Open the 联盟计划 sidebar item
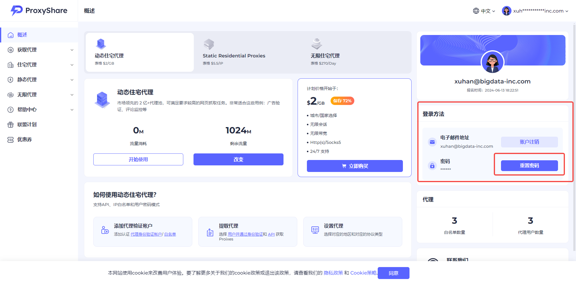This screenshot has height=285, width=576. pyautogui.click(x=39, y=125)
